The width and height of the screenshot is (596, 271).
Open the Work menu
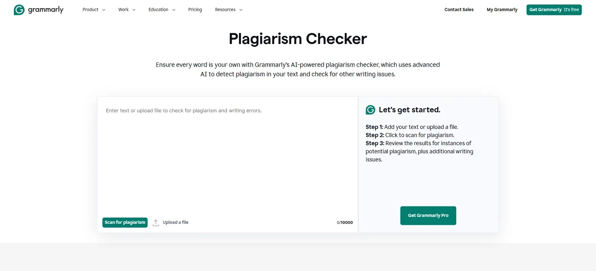tap(123, 10)
